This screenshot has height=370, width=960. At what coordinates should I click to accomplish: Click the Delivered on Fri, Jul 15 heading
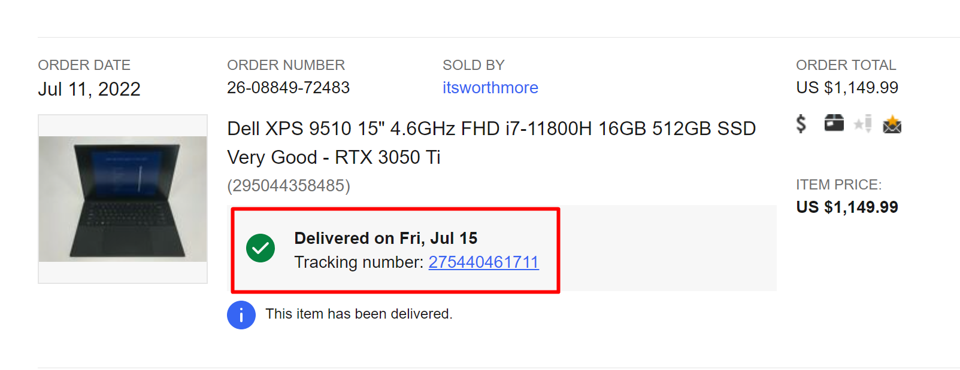386,238
